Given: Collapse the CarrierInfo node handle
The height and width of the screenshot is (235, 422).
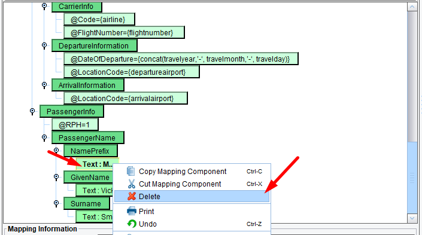Looking at the screenshot, I should [44, 6].
